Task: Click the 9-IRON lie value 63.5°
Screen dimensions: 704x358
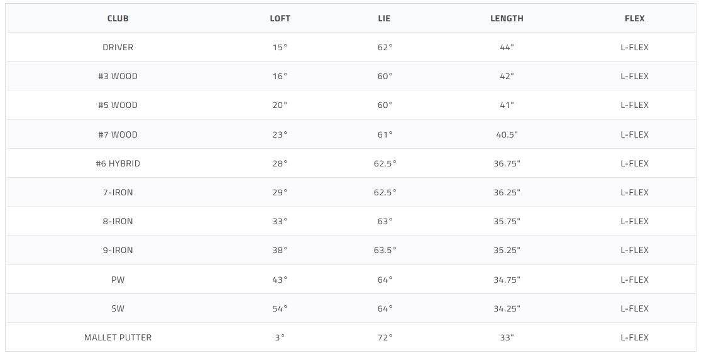Action: (385, 251)
